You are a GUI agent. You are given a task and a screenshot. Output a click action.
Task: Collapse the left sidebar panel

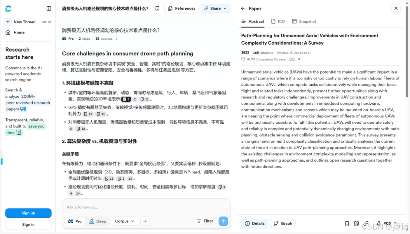(49, 9)
